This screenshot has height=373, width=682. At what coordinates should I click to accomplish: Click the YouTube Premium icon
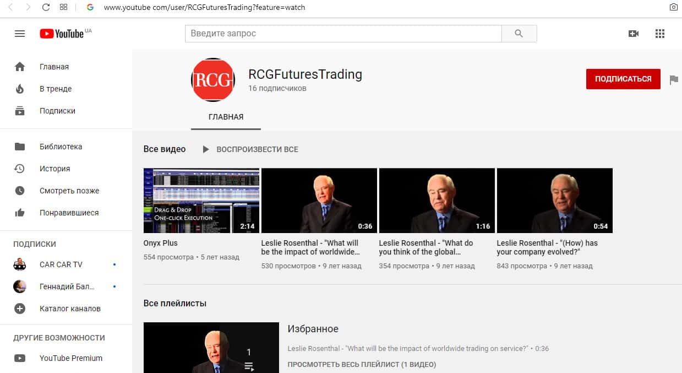pyautogui.click(x=20, y=358)
